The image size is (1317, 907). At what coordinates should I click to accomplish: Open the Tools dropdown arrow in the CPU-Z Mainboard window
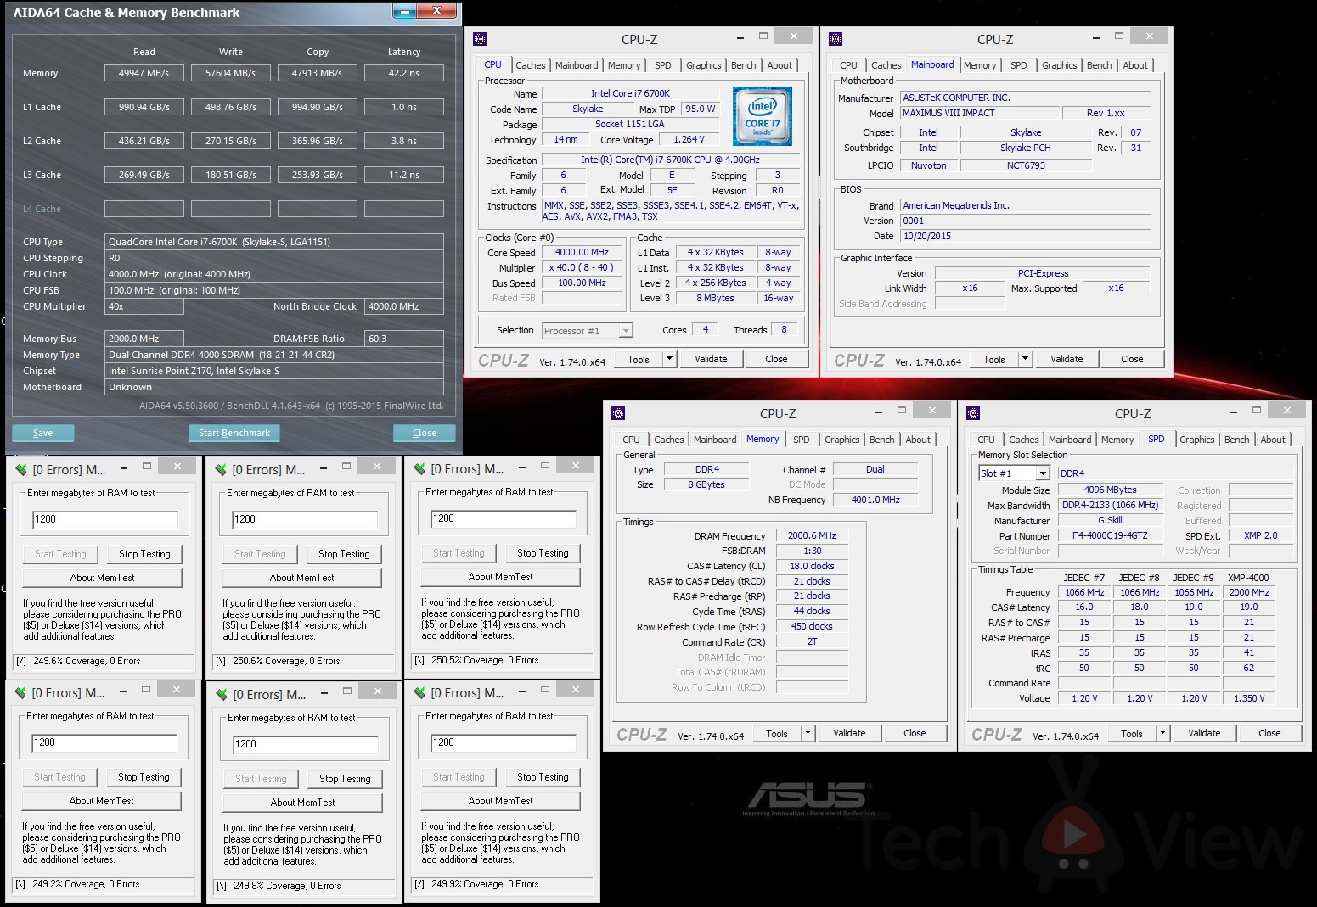tap(1025, 359)
